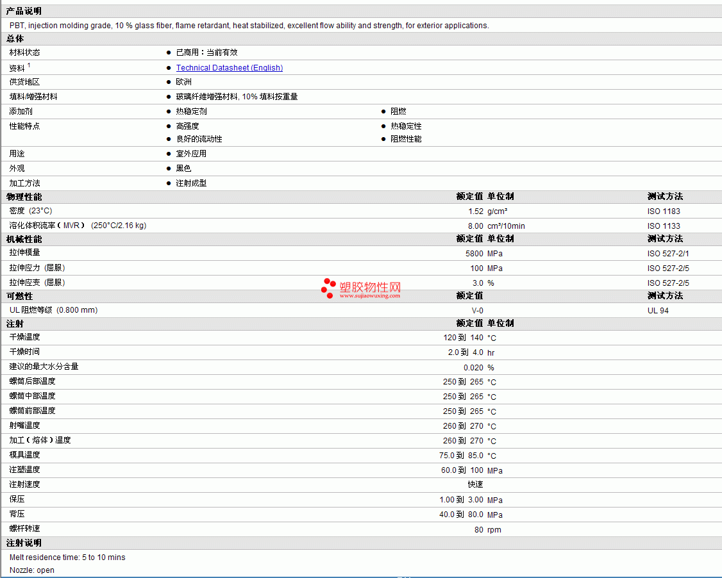Click the value 已商用：当前有效
Image resolution: width=722 pixels, height=578 pixels.
point(206,53)
